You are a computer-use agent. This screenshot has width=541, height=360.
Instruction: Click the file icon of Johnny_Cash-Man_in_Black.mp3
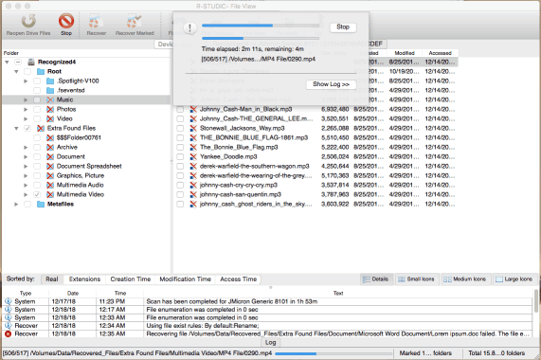click(193, 109)
